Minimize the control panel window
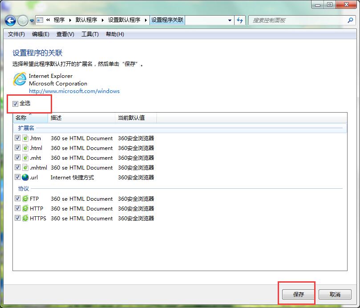The width and height of the screenshot is (360, 308). pos(318,4)
